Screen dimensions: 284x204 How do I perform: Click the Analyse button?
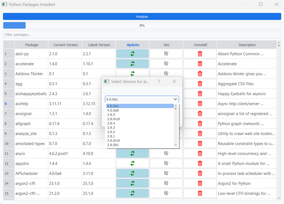click(142, 16)
